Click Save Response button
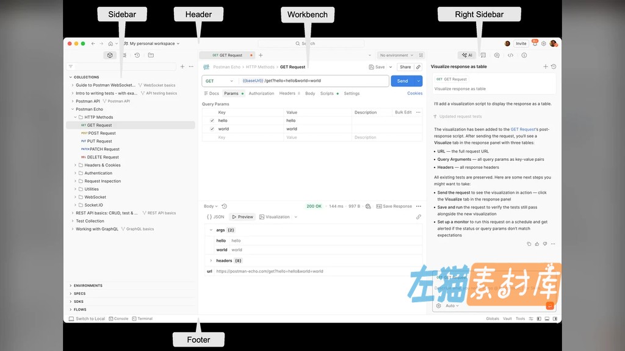Viewport: 625px width, 351px height. [x=394, y=206]
